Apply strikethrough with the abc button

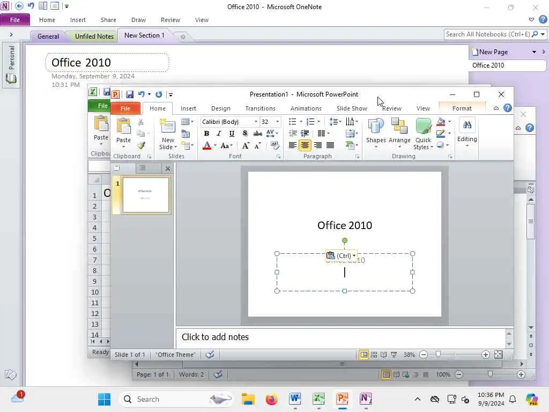pyautogui.click(x=258, y=134)
